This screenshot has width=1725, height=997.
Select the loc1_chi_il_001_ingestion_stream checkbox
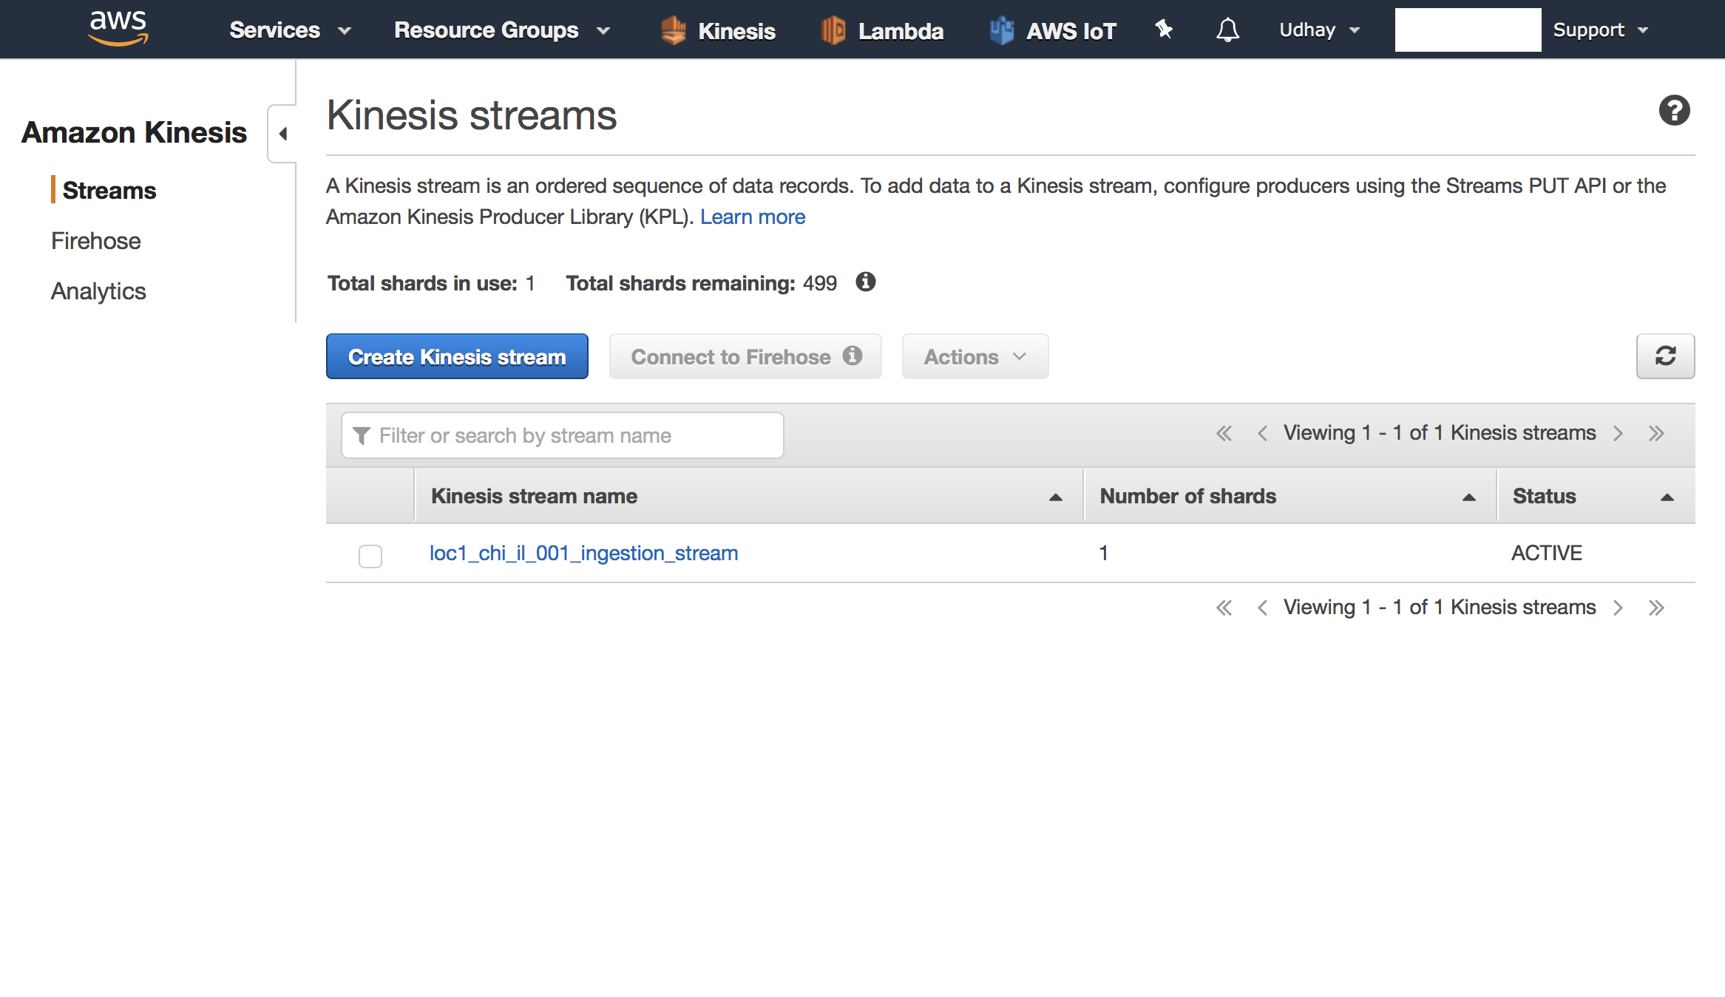(370, 555)
